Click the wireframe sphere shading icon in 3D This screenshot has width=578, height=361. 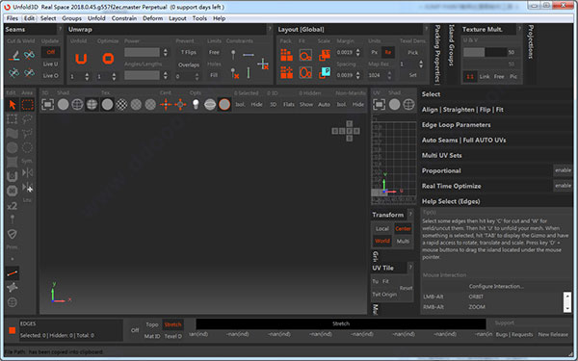[x=77, y=105]
